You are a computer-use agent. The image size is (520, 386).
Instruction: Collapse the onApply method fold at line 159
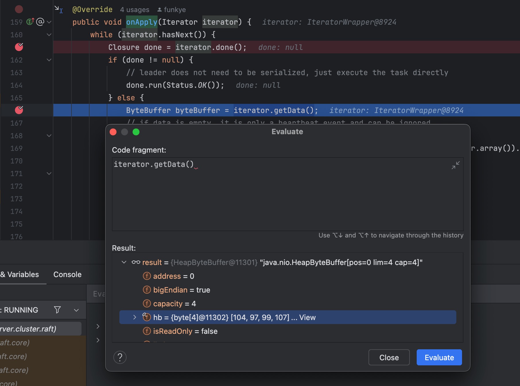click(x=49, y=22)
